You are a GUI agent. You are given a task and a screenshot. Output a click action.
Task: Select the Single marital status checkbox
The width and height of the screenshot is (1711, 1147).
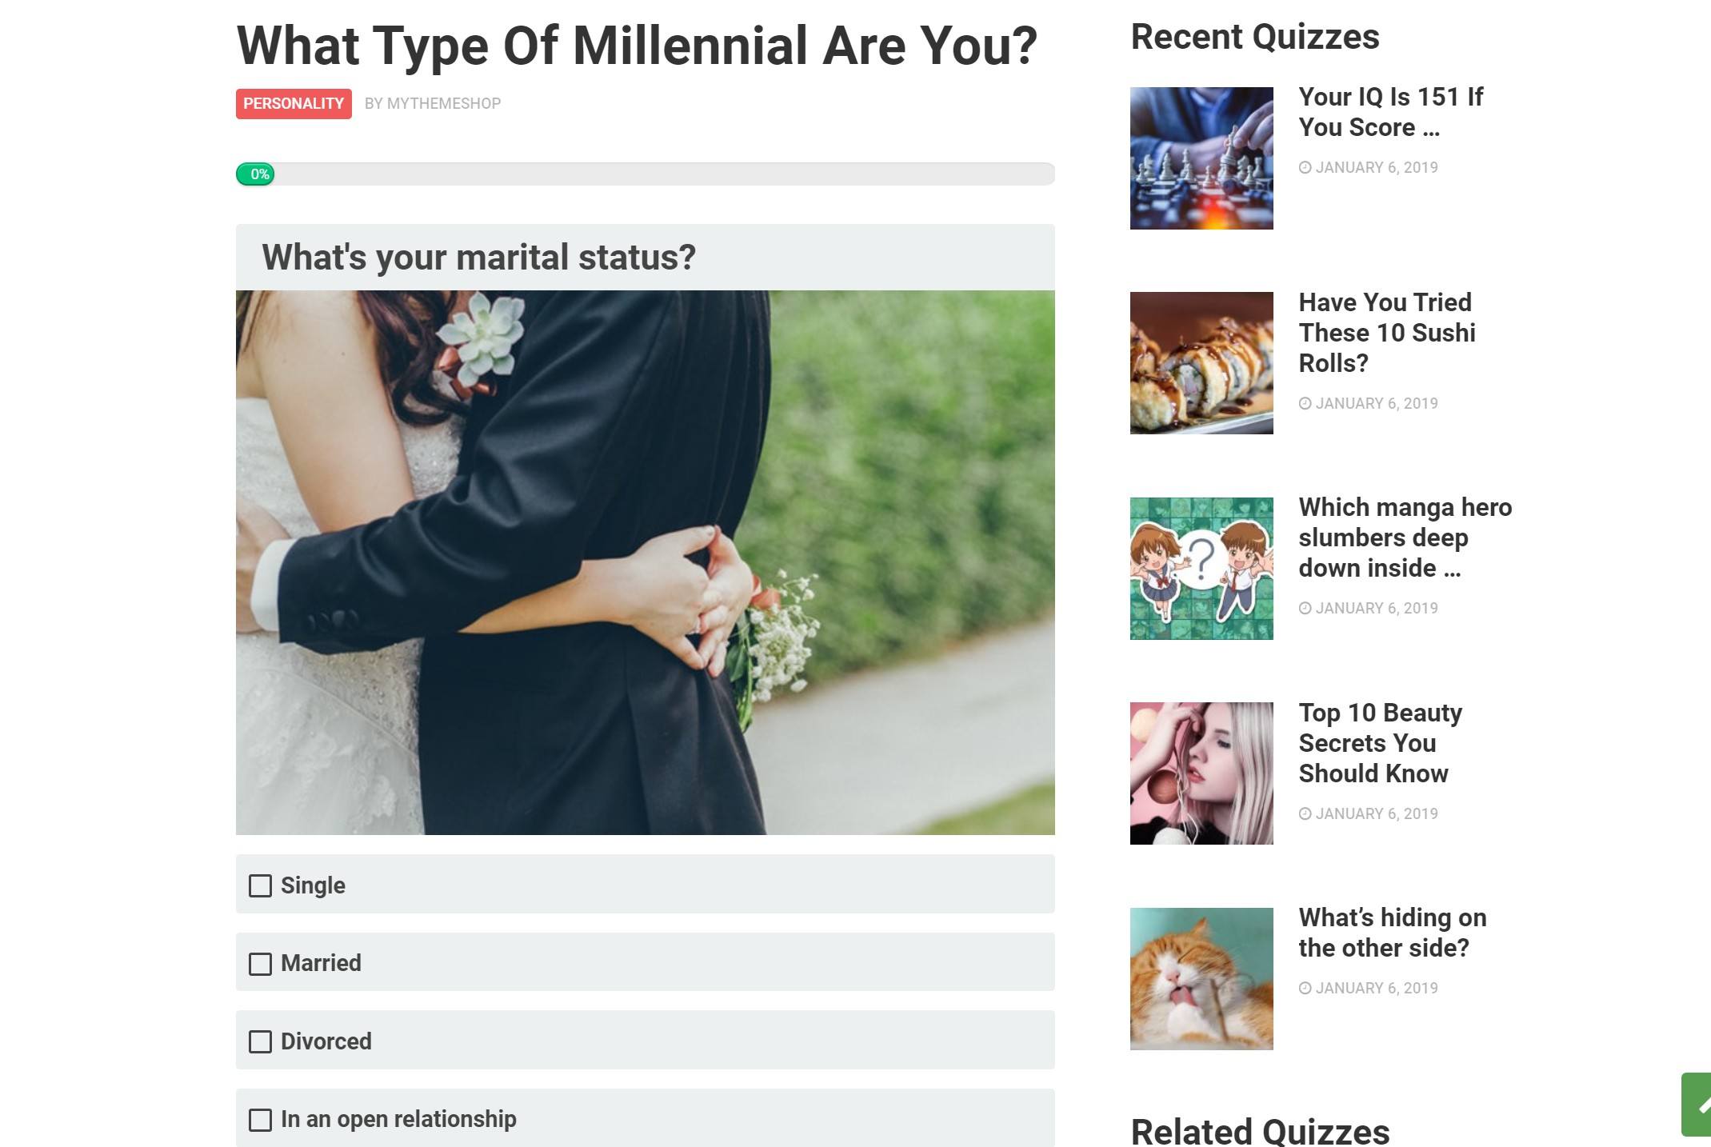pos(260,886)
